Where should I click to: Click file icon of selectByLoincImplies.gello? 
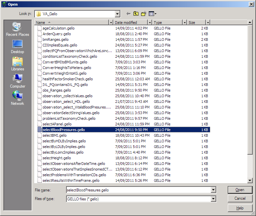click(40, 152)
